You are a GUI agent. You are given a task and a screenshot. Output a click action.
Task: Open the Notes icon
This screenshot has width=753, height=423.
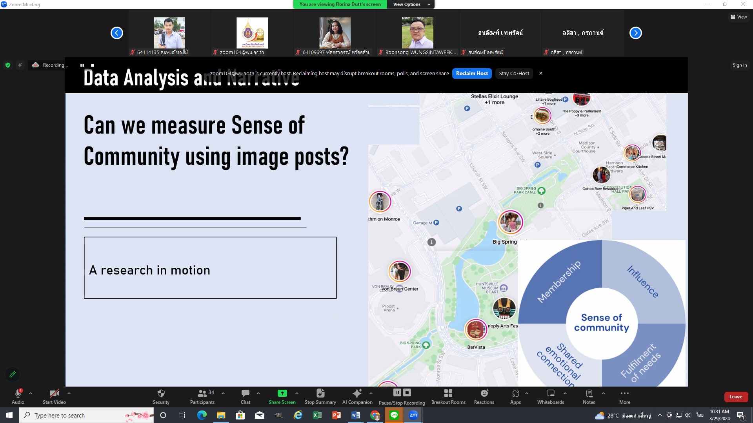point(589,393)
